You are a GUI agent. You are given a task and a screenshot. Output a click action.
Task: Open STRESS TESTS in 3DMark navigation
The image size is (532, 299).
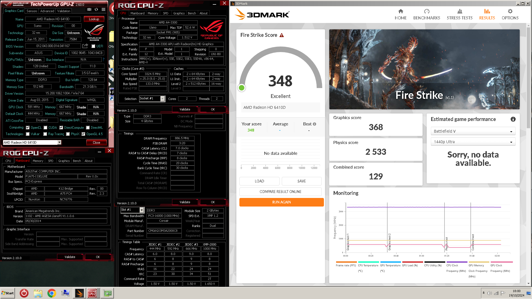pyautogui.click(x=460, y=14)
